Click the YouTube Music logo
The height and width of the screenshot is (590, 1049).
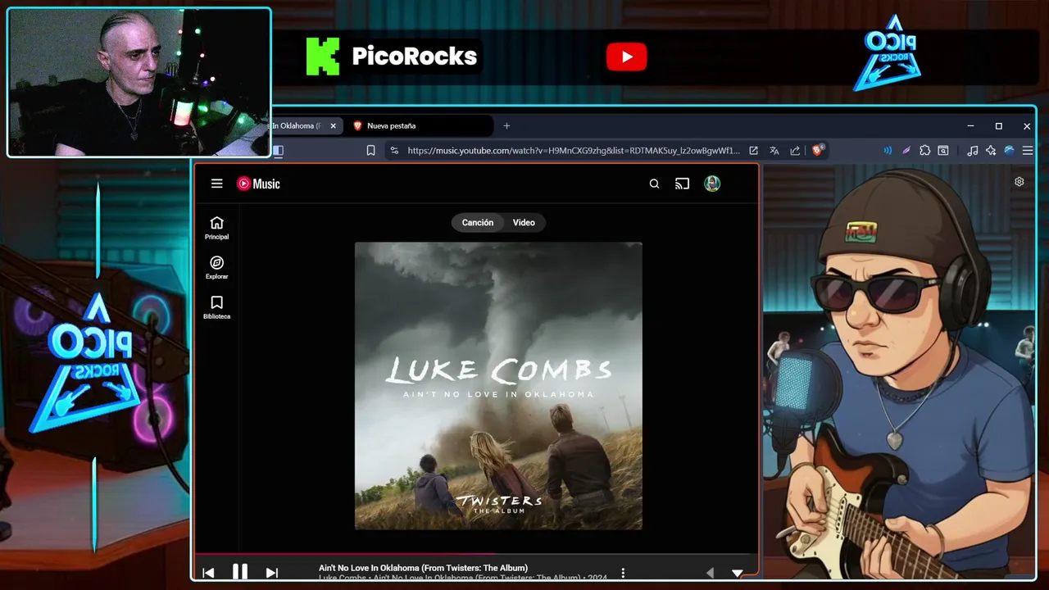tap(258, 184)
